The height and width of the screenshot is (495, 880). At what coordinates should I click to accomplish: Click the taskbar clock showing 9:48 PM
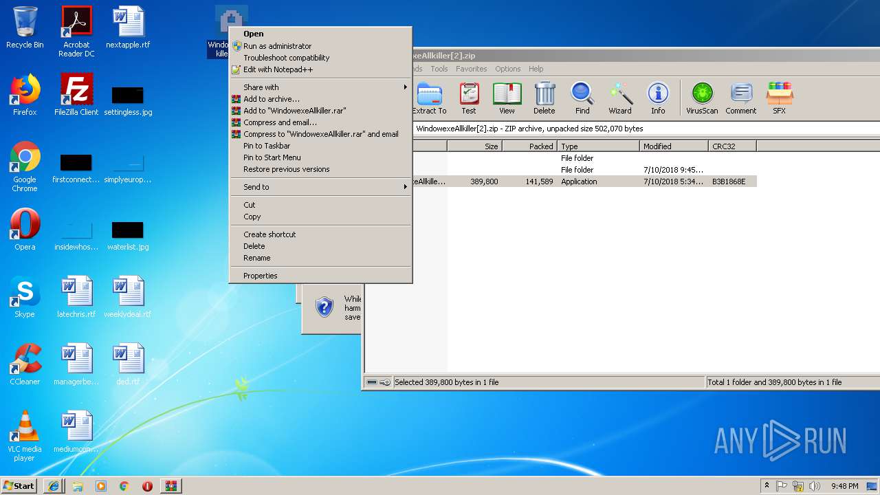coord(844,486)
